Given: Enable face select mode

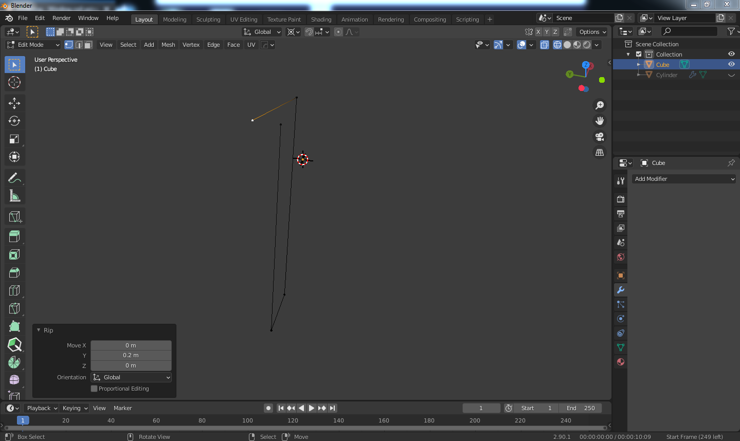Looking at the screenshot, I should (88, 45).
